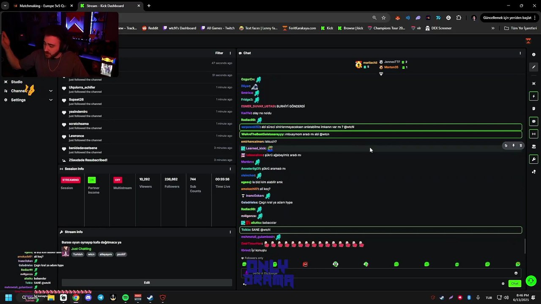Open the DEX Screener bookmark
The image size is (541, 304).
point(438,28)
